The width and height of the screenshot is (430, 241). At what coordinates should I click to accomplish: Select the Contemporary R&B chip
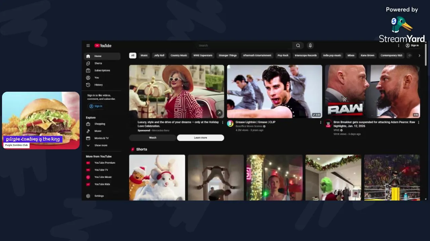(x=391, y=56)
